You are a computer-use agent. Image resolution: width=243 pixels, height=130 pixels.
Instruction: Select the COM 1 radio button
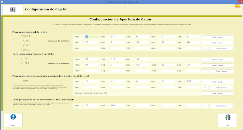point(22,36)
